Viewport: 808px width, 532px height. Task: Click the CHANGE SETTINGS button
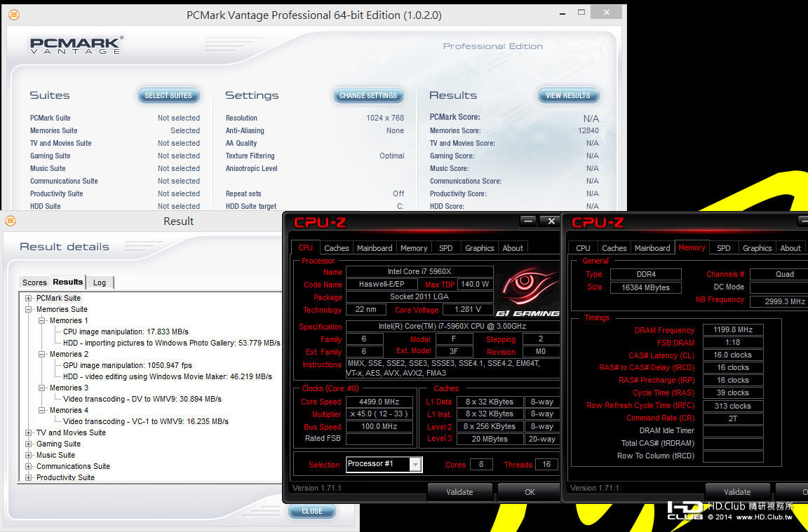point(368,95)
